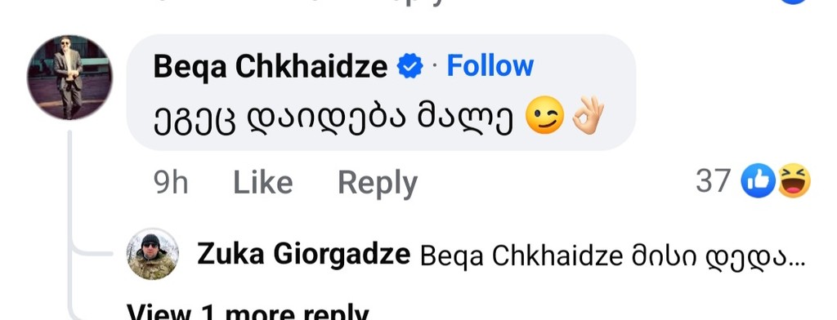Click the OK hand emoji

pyautogui.click(x=588, y=116)
